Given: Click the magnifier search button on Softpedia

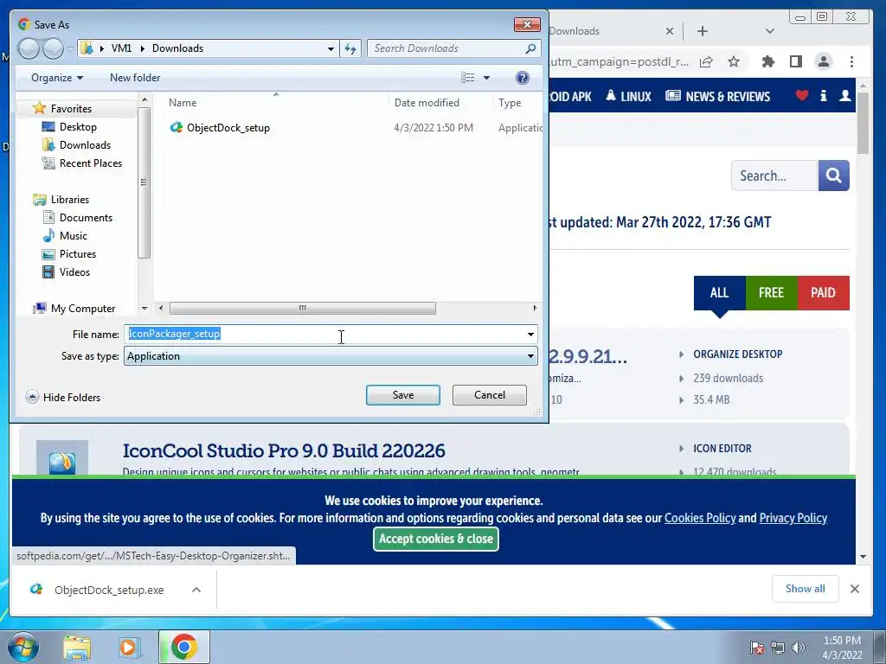Looking at the screenshot, I should [833, 176].
